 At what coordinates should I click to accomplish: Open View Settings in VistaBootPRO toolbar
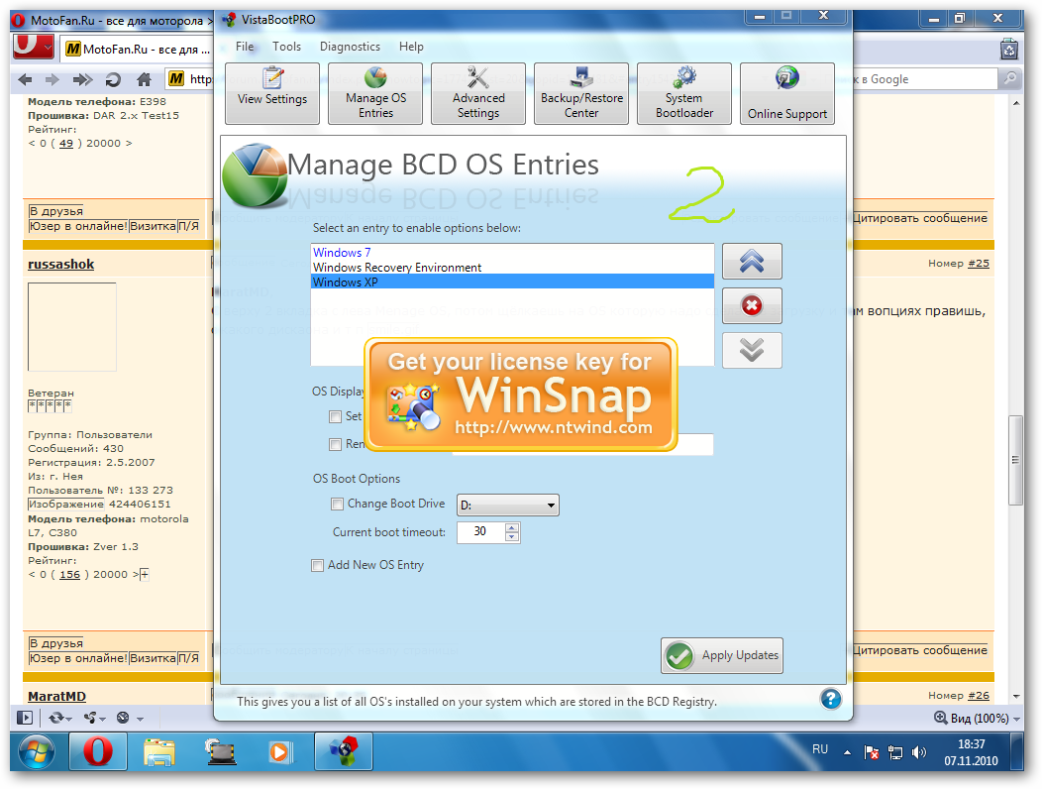272,94
